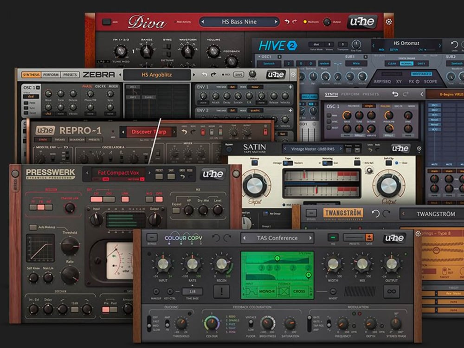Open the Zebra settings gear
464x348 pixels.
tap(293, 75)
